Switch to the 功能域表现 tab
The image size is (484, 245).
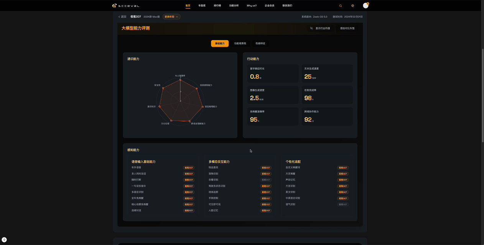coord(240,44)
